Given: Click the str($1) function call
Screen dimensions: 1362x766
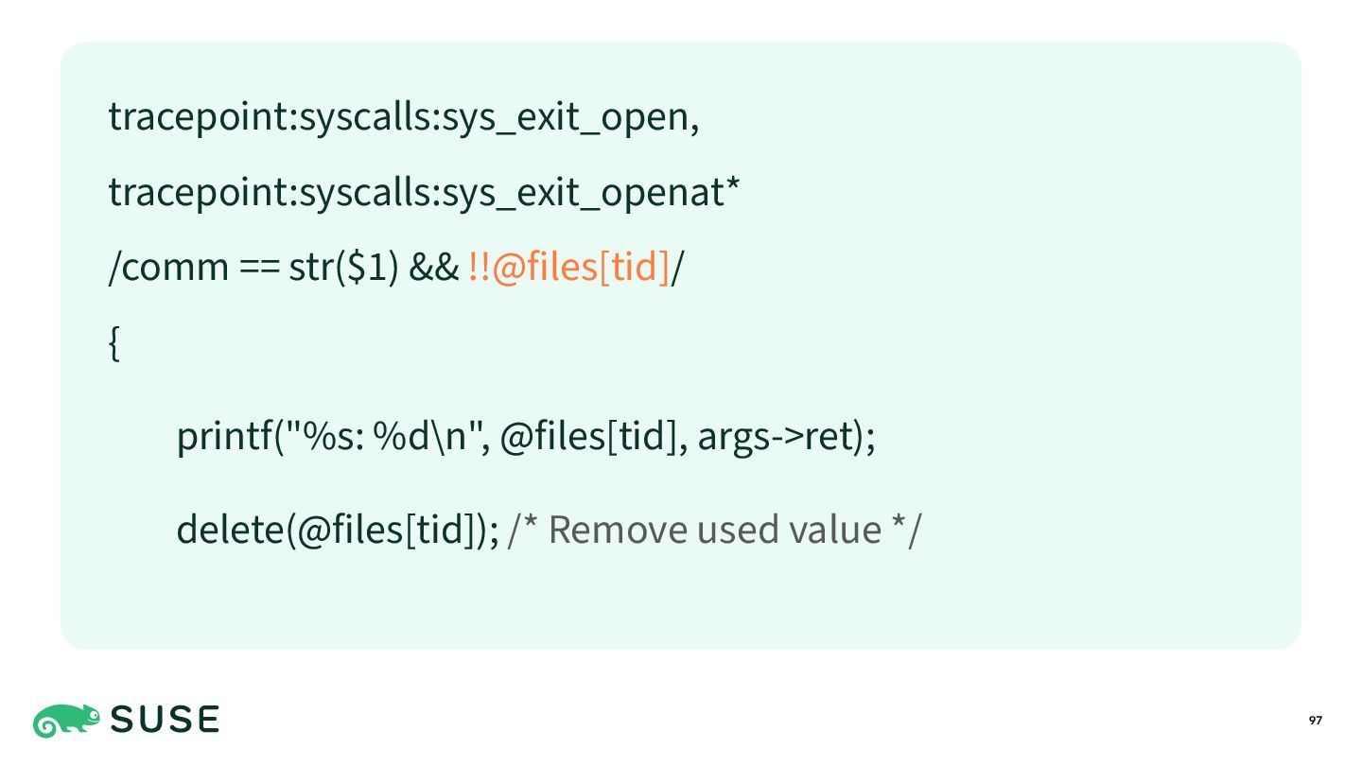Looking at the screenshot, I should tap(344, 268).
